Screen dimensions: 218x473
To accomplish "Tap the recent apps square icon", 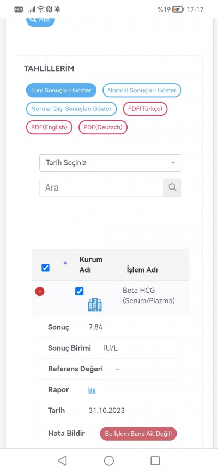I will click(155, 460).
